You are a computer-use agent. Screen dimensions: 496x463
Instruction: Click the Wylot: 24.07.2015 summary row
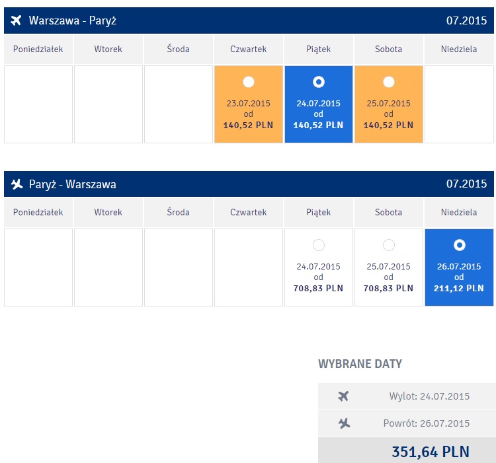tap(407, 396)
